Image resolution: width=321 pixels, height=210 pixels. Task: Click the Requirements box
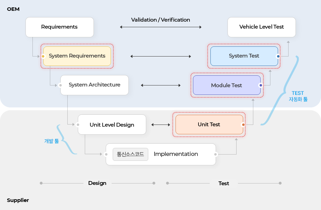60,27
